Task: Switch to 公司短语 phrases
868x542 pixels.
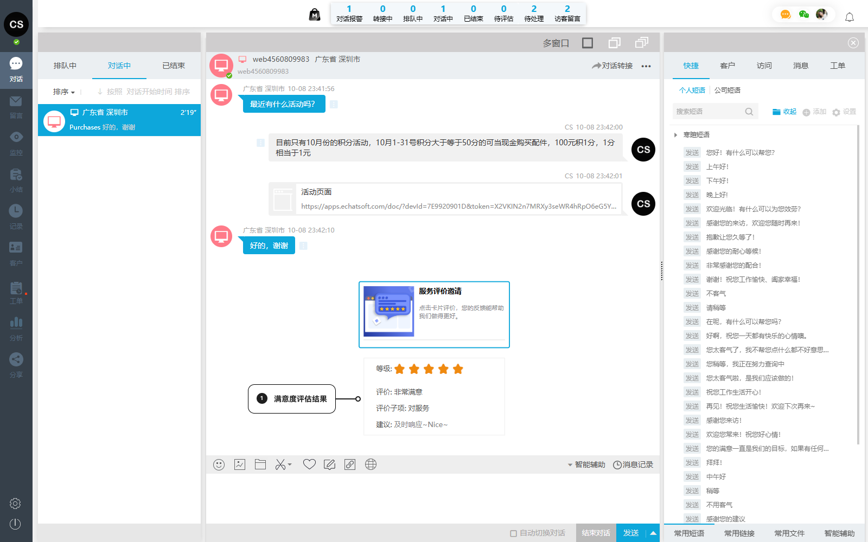Action: [x=727, y=91]
